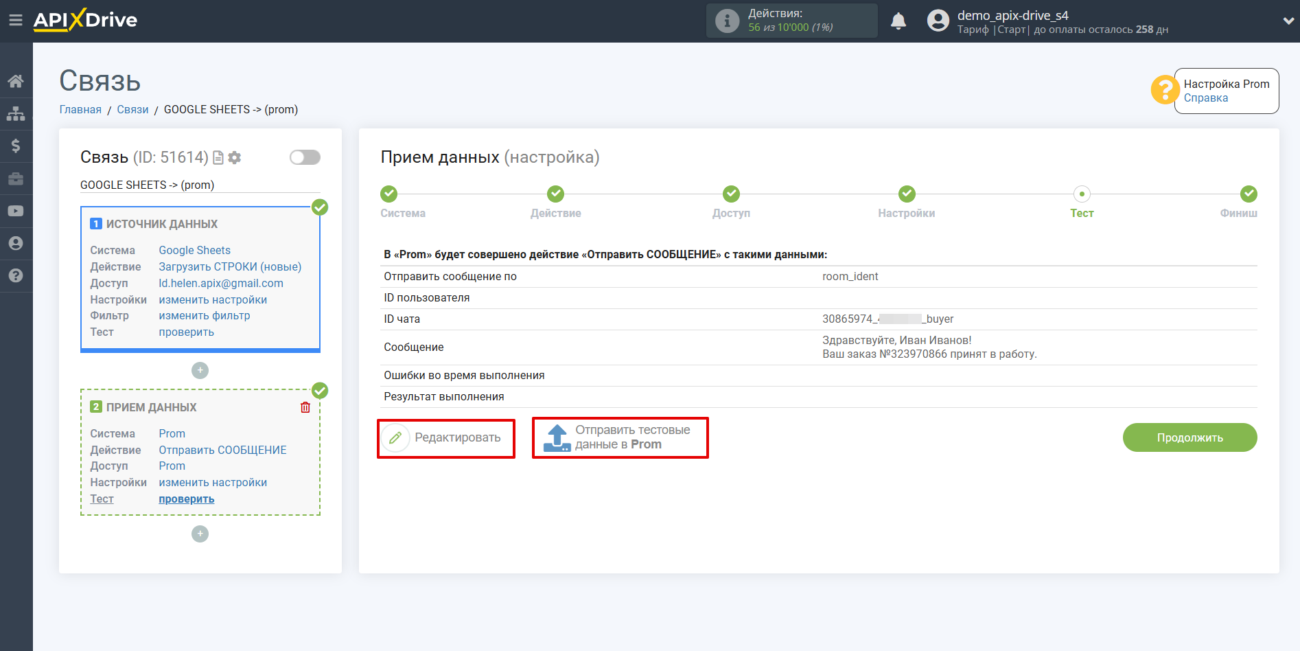Screen dimensions: 1300x651
Task: Toggle the connection on/off switch
Action: 305,157
